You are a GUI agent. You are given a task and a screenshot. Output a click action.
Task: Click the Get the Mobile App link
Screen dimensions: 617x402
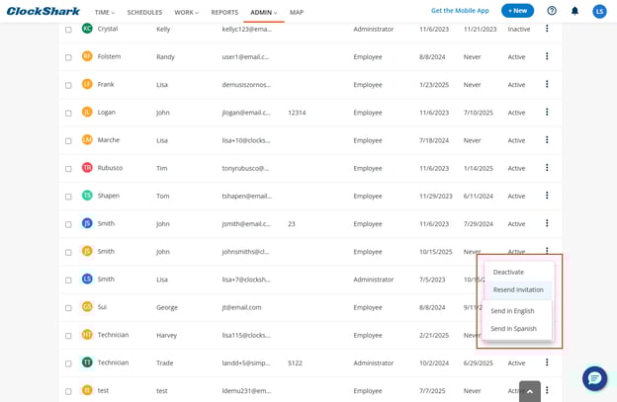[x=460, y=11]
